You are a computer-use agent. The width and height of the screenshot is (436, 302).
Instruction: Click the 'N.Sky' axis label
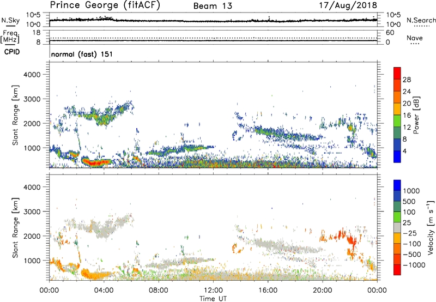10,20
